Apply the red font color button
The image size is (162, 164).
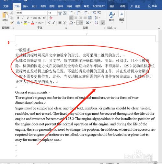pyautogui.click(x=33, y=23)
